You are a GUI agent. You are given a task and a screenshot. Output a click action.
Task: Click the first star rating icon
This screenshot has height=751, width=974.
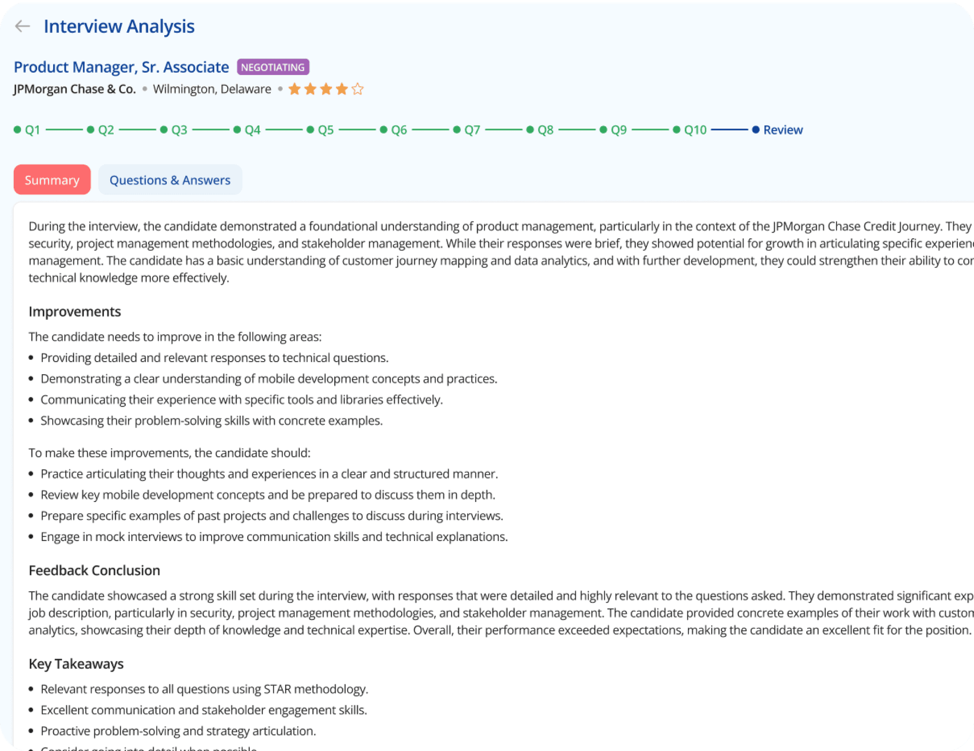pyautogui.click(x=294, y=89)
